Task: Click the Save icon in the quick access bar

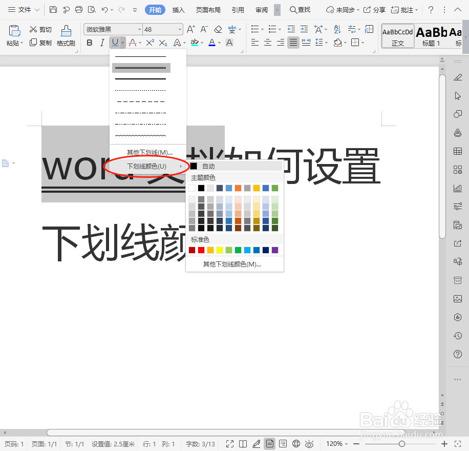Action: click(53, 10)
